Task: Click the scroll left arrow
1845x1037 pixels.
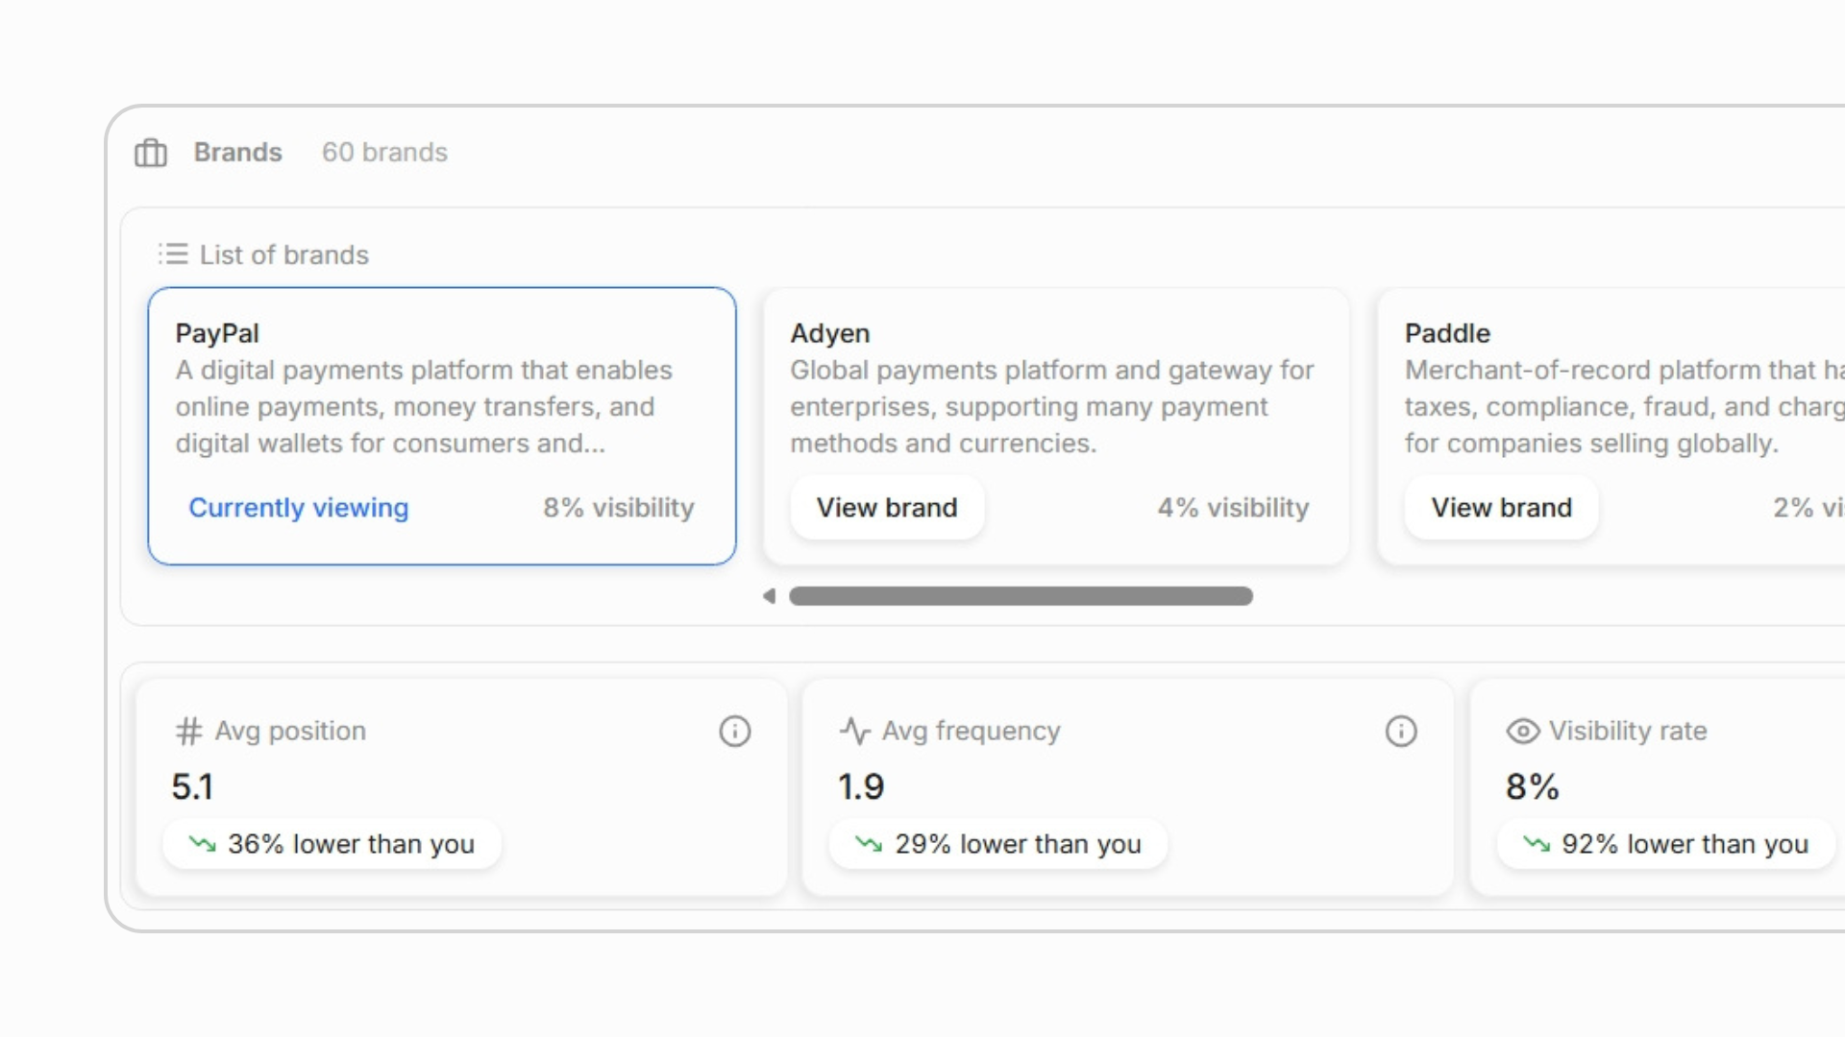Action: (769, 596)
